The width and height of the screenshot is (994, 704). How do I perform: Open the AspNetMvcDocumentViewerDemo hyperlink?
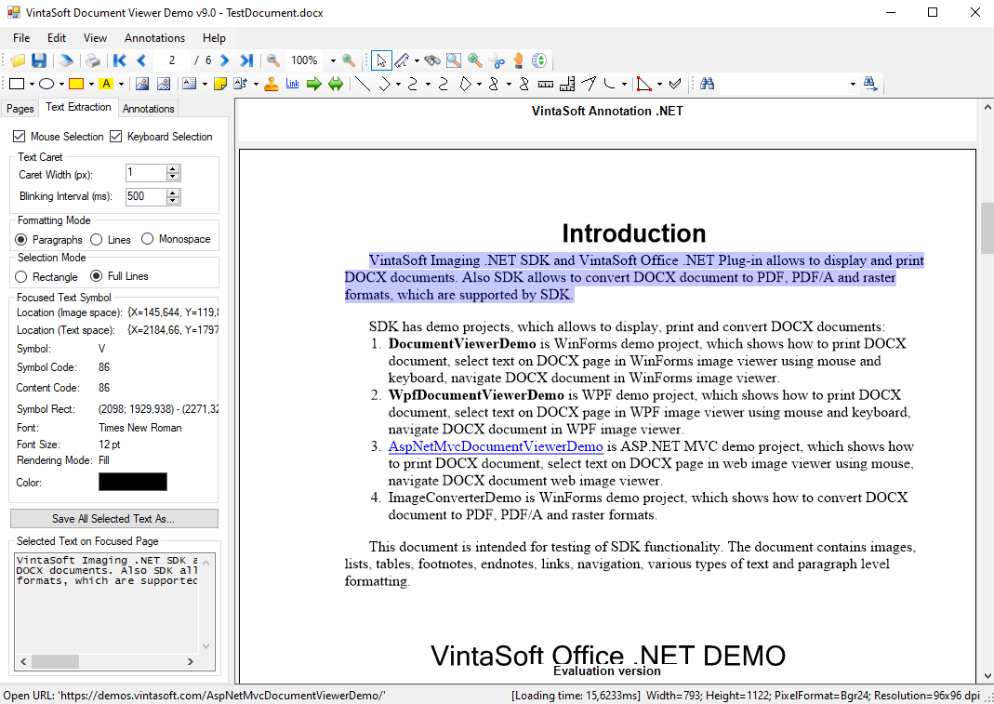pos(496,446)
